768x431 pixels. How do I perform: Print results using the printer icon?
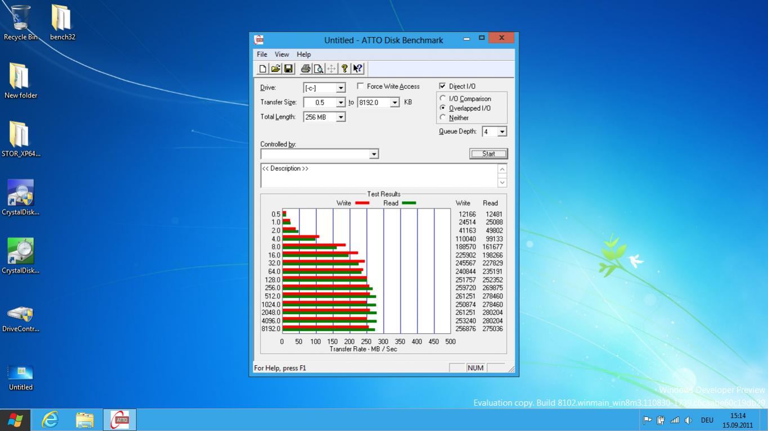pyautogui.click(x=306, y=69)
